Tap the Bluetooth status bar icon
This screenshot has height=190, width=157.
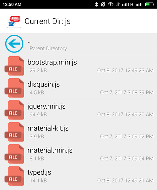coord(97,4)
